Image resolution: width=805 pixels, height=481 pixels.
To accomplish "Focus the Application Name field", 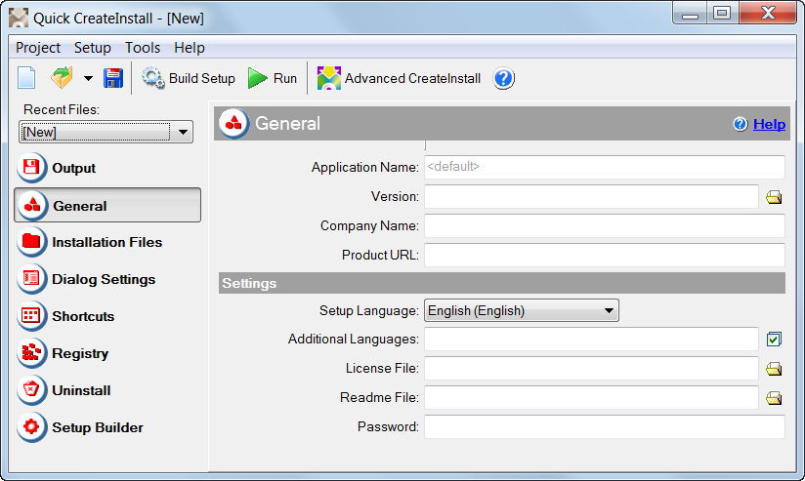I will [605, 167].
